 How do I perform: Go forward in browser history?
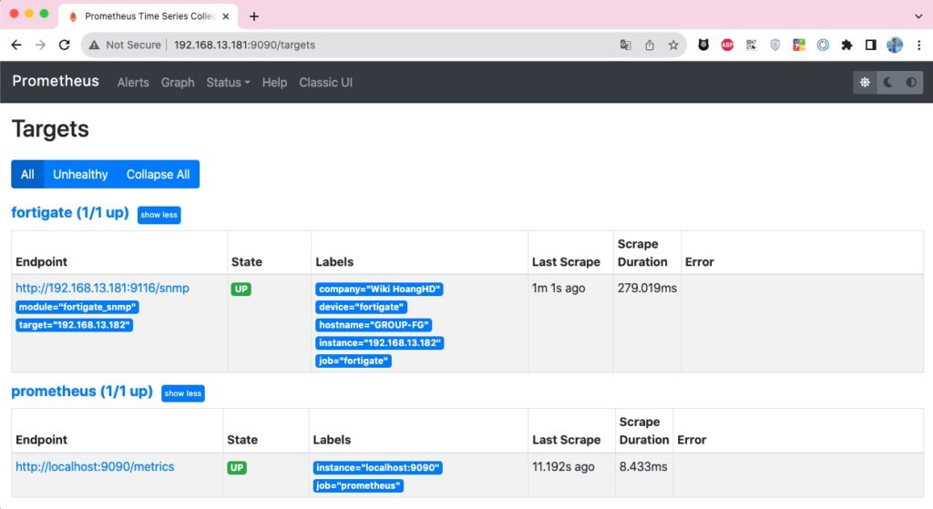click(x=40, y=45)
